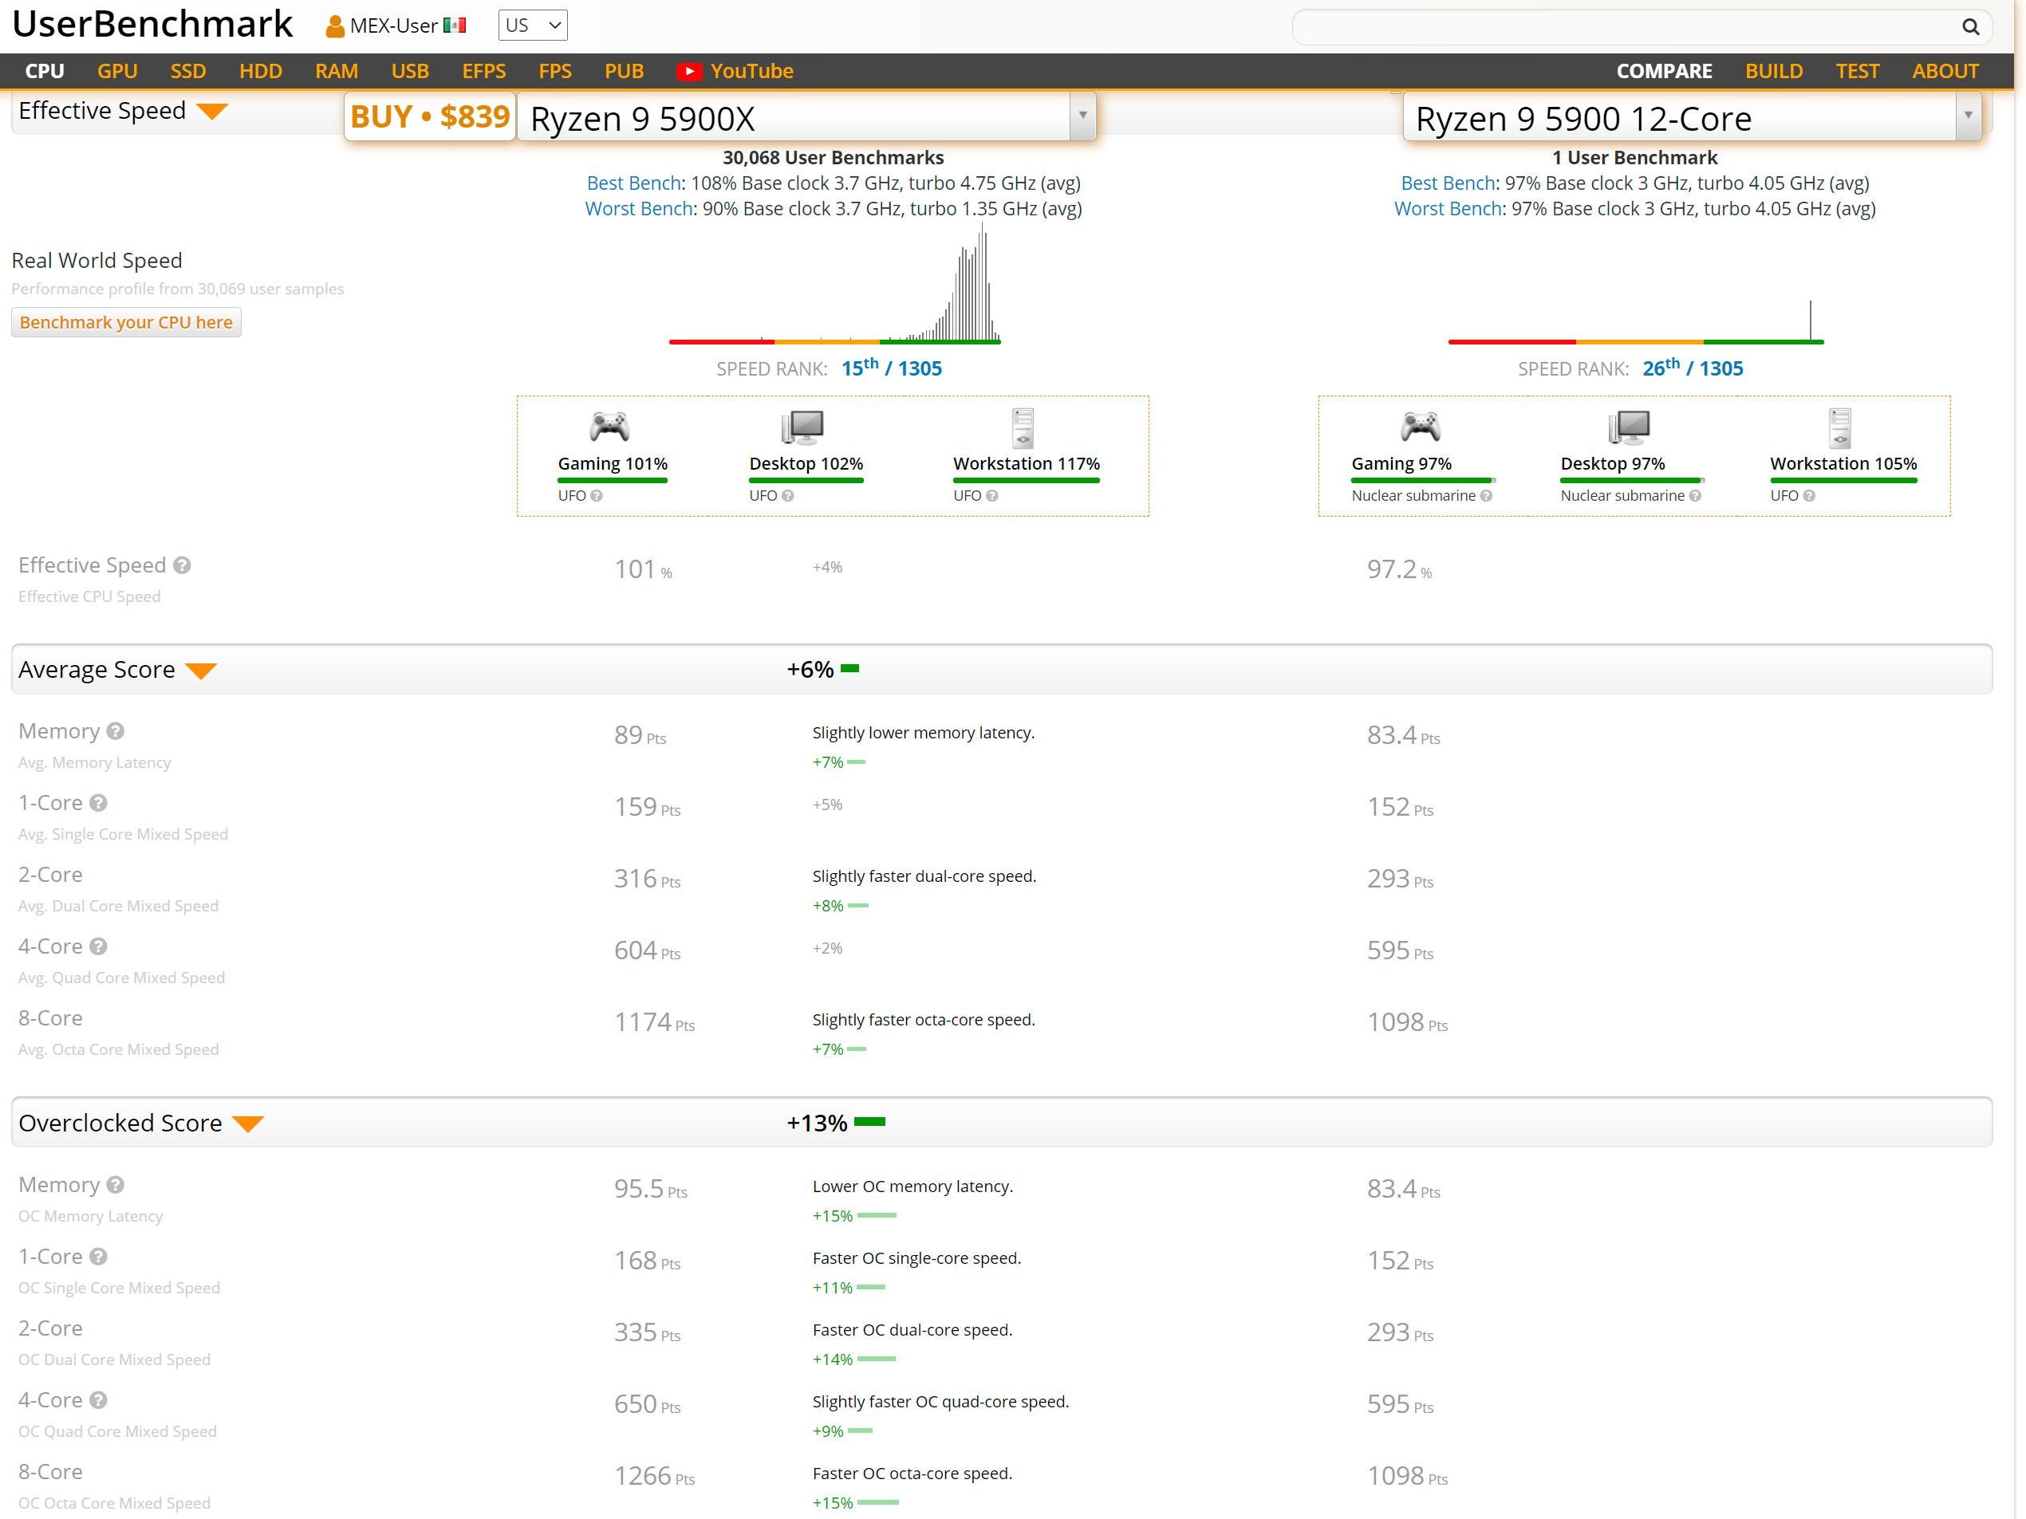Image resolution: width=2026 pixels, height=1519 pixels.
Task: Open the BUILD menu item
Action: point(1773,72)
